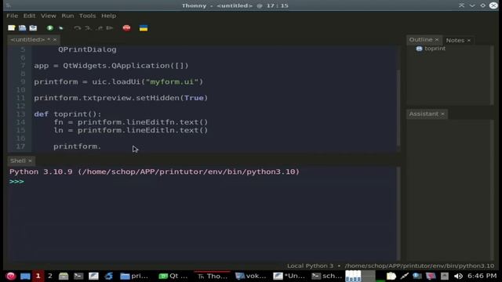This screenshot has height=282, width=502.
Task: Click the New file toolbar icon
Action: click(12, 28)
